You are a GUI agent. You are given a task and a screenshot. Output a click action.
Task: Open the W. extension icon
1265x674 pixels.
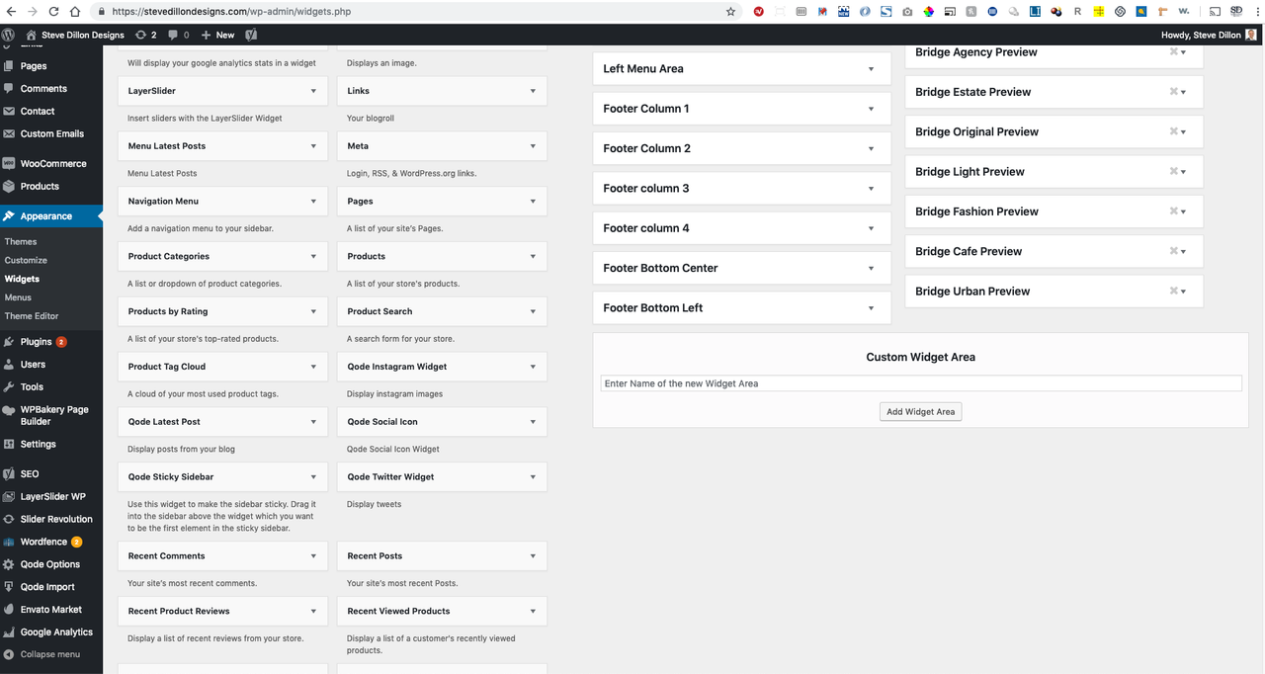point(1184,12)
